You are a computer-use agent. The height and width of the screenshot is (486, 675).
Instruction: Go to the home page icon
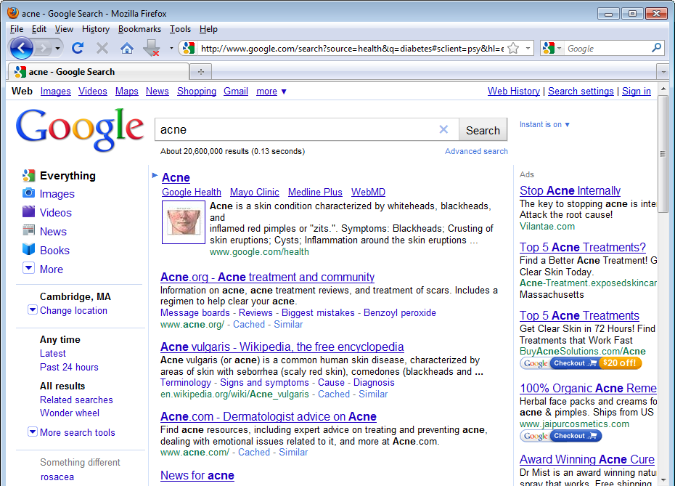point(126,48)
